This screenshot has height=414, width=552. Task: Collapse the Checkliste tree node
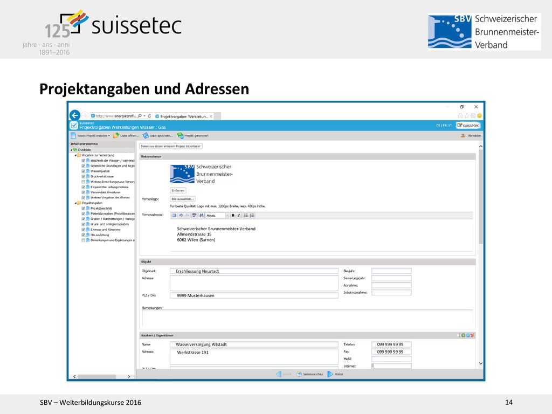71,150
